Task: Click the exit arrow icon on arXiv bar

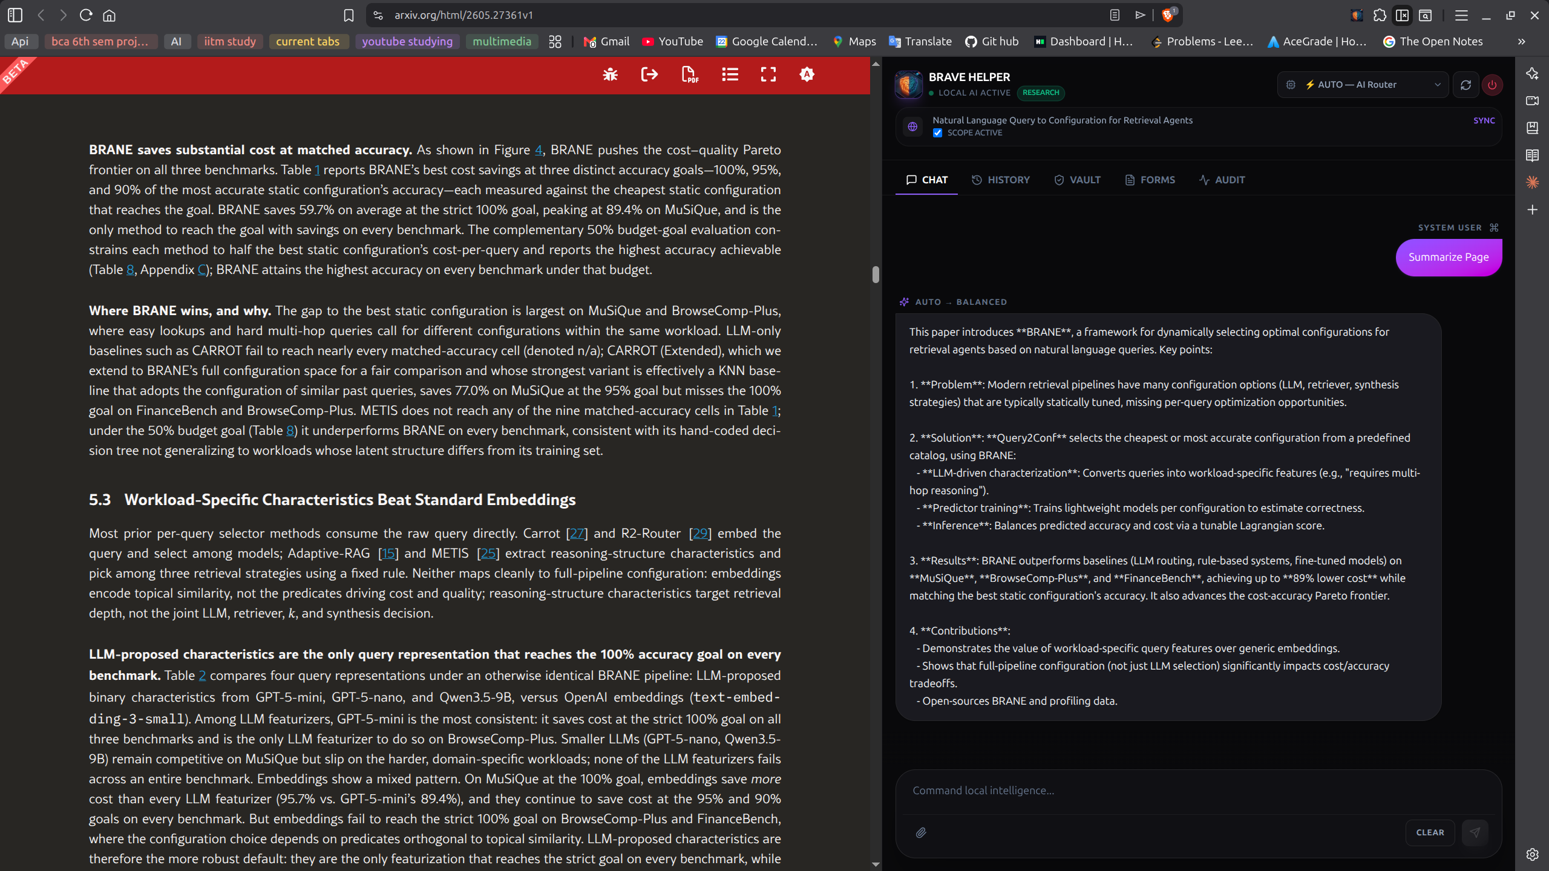Action: (x=649, y=74)
